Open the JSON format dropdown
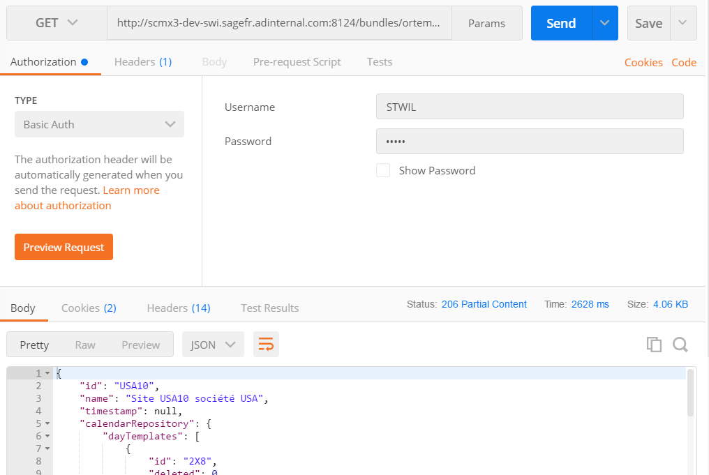 [x=213, y=345]
